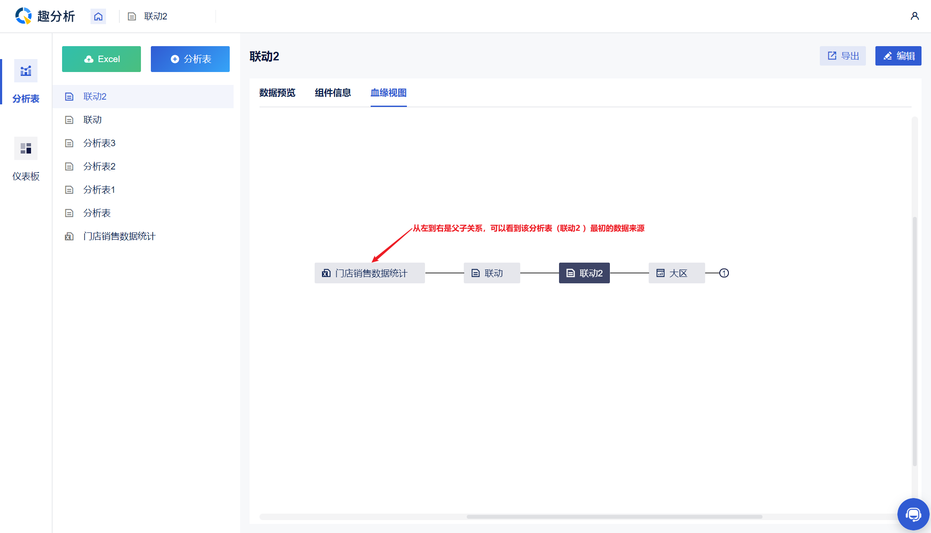The height and width of the screenshot is (533, 931).
Task: Open the customer service chat bubble
Action: click(x=913, y=514)
